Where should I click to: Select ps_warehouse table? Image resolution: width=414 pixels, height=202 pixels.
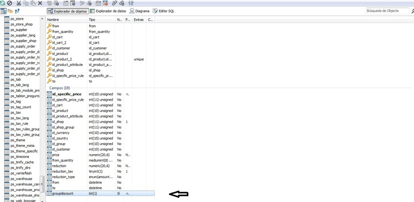pyautogui.click(x=22, y=179)
